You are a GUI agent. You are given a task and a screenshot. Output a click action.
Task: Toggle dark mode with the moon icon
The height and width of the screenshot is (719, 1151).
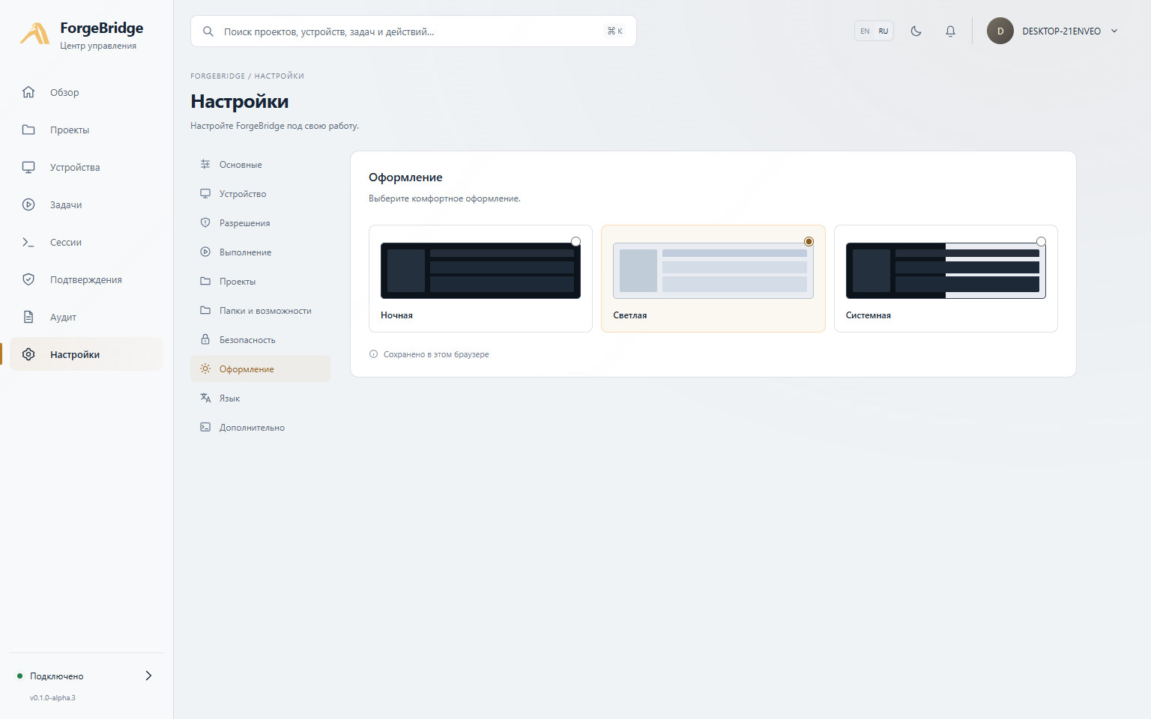[916, 31]
